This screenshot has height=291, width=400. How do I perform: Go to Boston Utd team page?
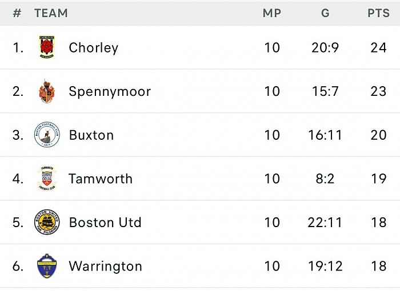[105, 223]
